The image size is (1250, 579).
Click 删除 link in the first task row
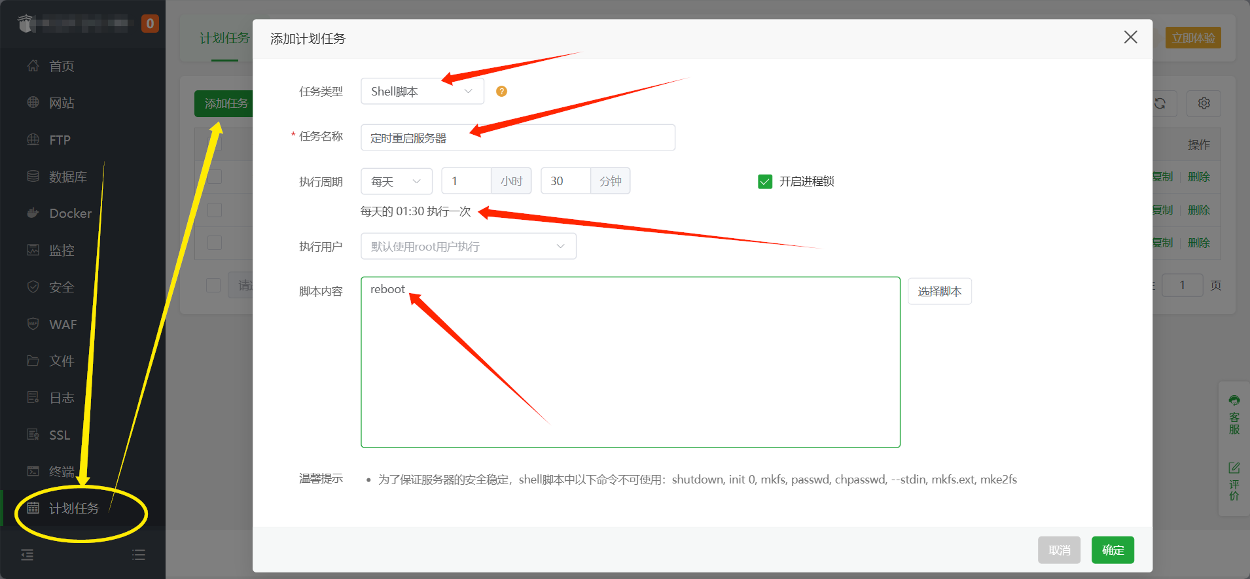1199,177
